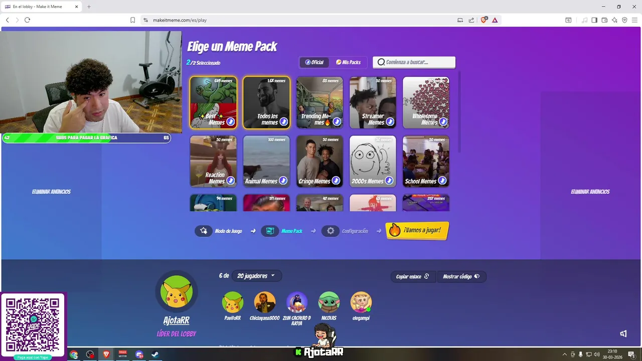Deselect the Todos los memes pack

(266, 103)
